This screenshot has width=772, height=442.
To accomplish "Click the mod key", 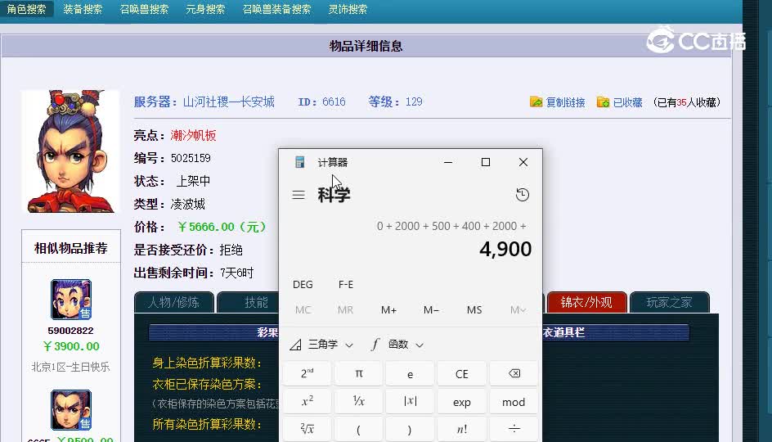I will pos(514,401).
